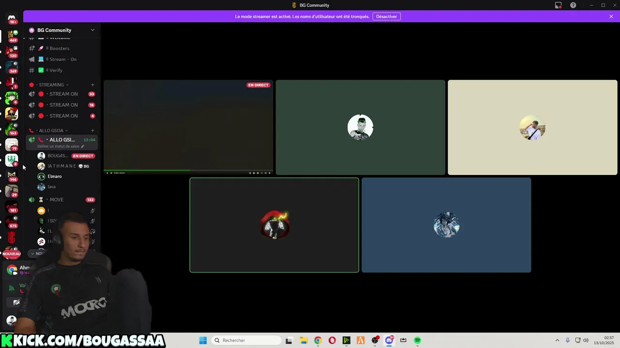Show hidden system tray icons
Image resolution: width=620 pixels, height=348 pixels.
(x=557, y=340)
